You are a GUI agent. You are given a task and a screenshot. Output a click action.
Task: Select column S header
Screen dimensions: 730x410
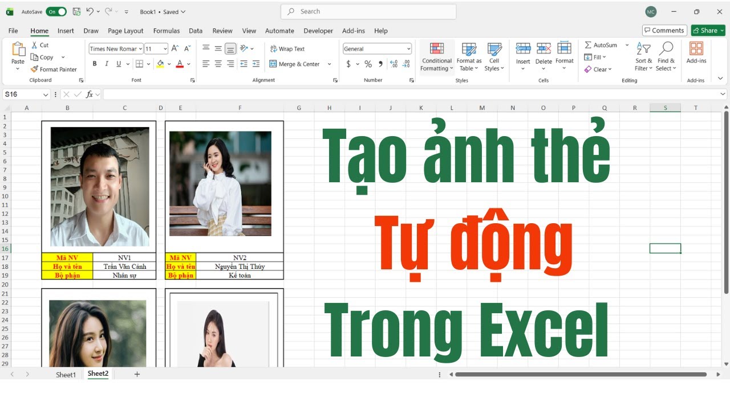point(665,108)
